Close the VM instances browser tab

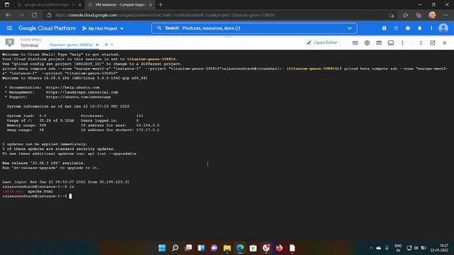[150, 5]
